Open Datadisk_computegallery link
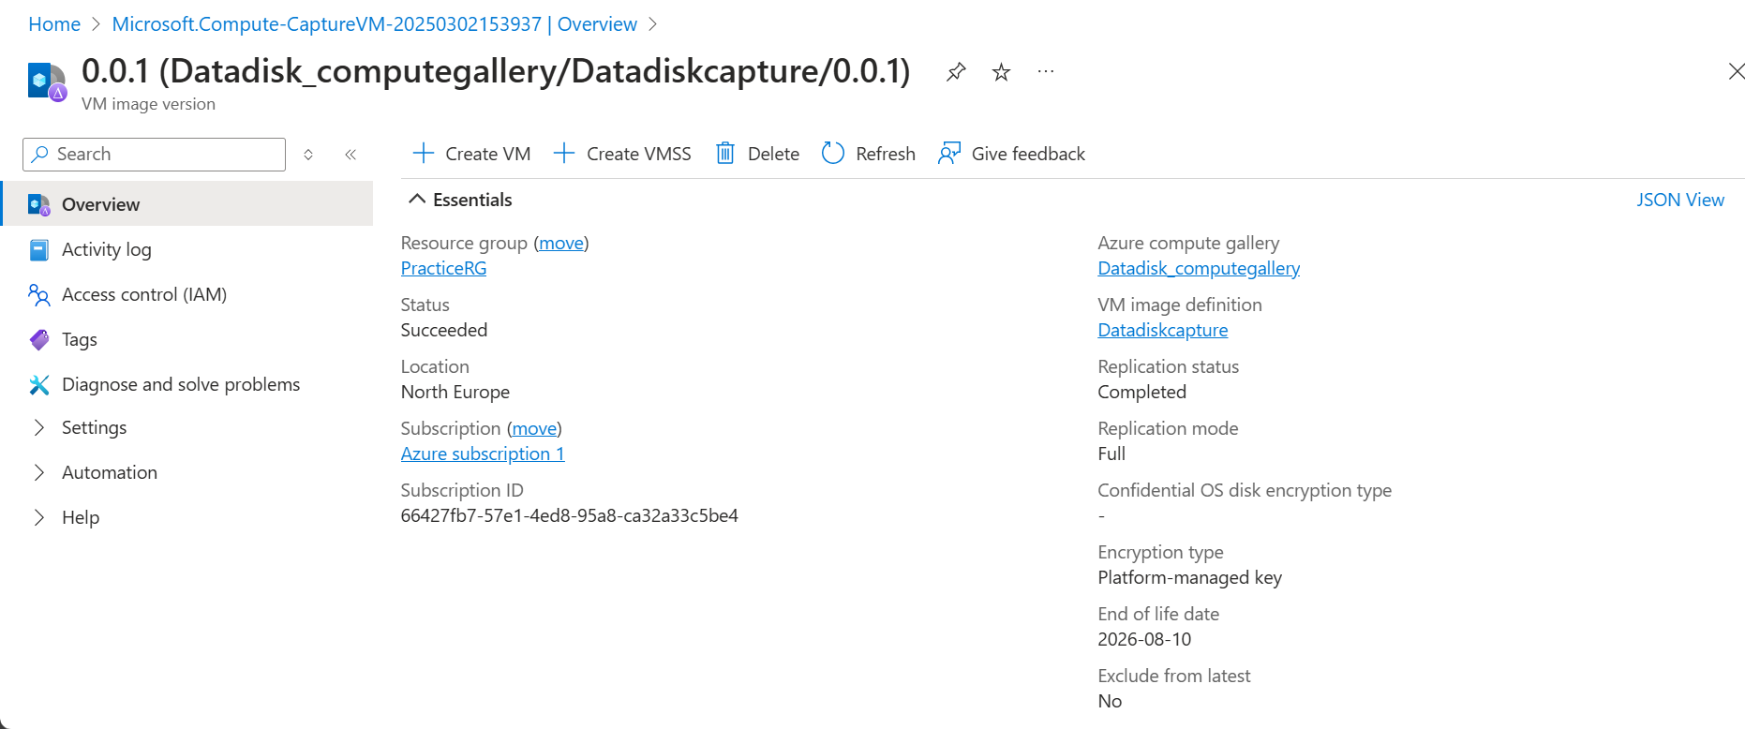Viewport: 1745px width, 729px height. (1199, 268)
